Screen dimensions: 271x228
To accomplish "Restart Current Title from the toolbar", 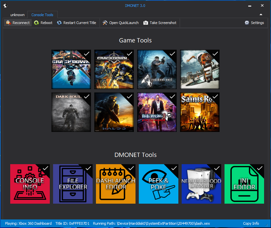I will (77, 23).
